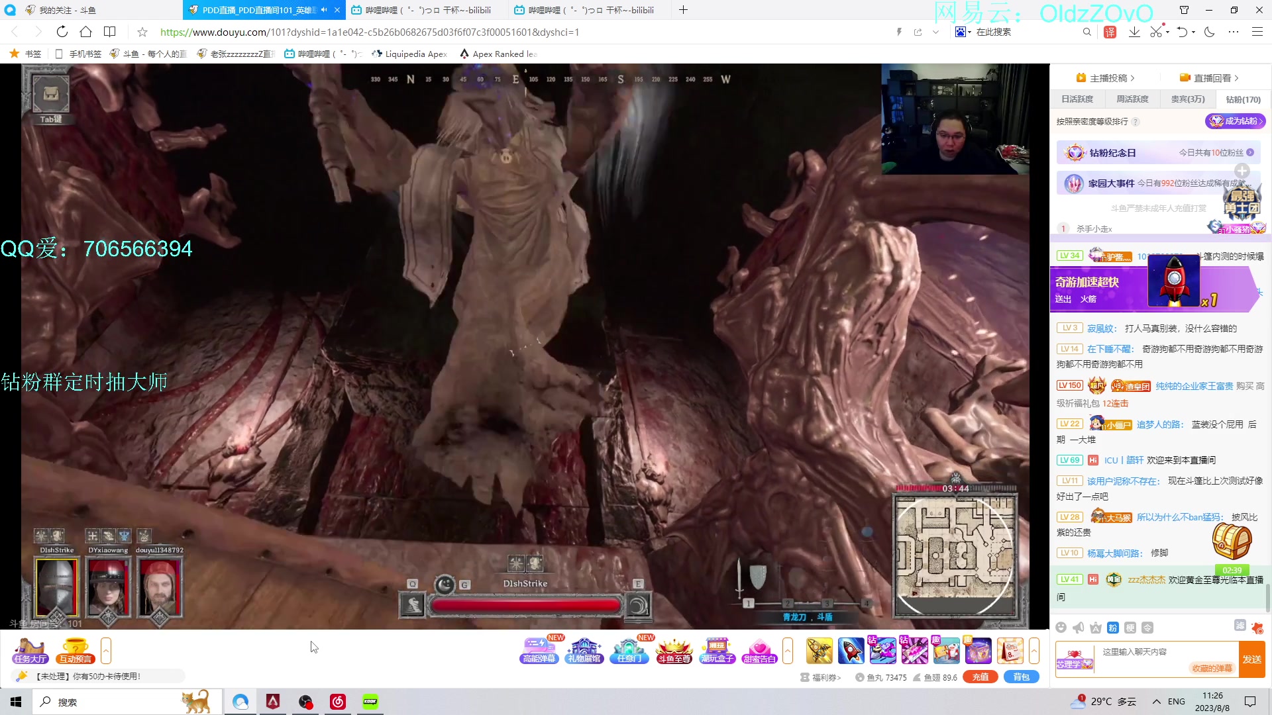Open the 潮玩盒子 box icon
This screenshot has width=1272, height=715.
(x=717, y=651)
